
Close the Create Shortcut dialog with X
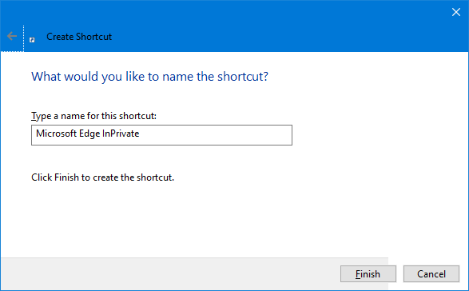456,12
